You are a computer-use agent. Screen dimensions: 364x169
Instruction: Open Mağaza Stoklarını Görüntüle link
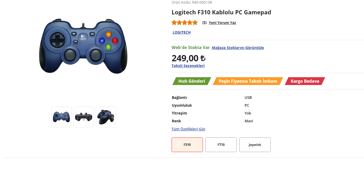click(238, 48)
